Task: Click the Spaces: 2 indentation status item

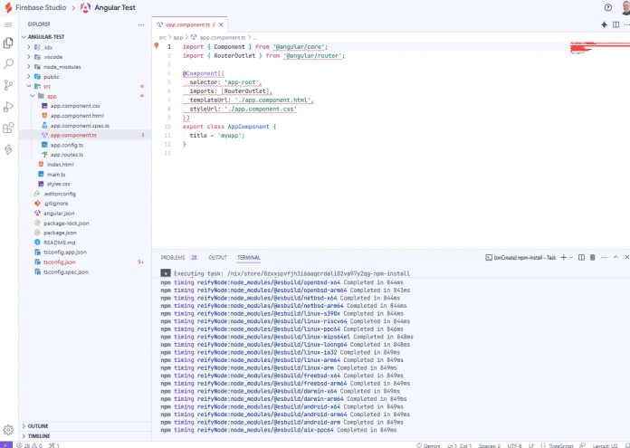Action: click(490, 445)
